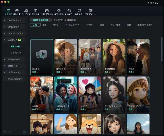The image size is (164, 136).
Task: Open the テンプレート (Templates) tab
Action: point(91,12)
